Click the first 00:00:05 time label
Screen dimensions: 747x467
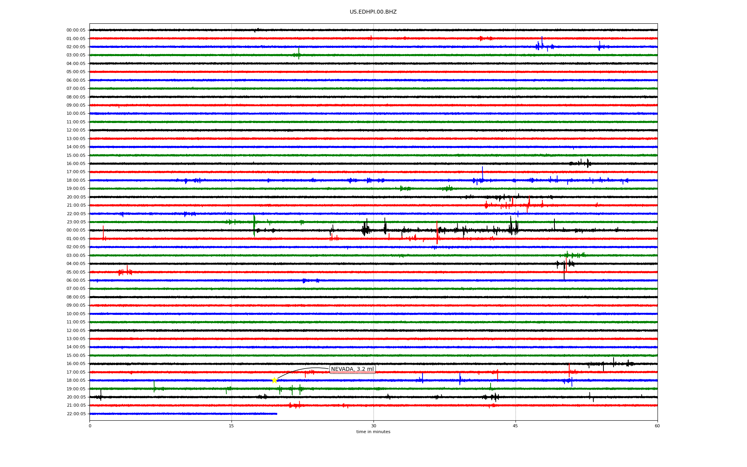(x=76, y=30)
